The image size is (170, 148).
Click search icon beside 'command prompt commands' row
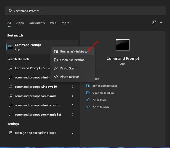(11, 96)
